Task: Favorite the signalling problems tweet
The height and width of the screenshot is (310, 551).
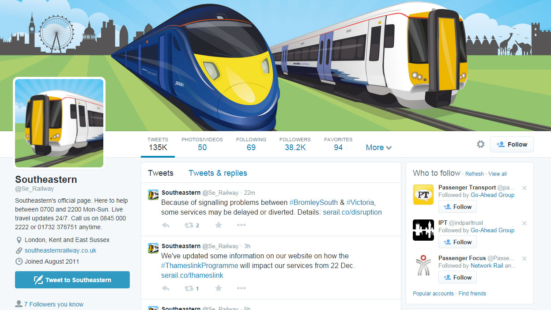Action: (x=218, y=225)
